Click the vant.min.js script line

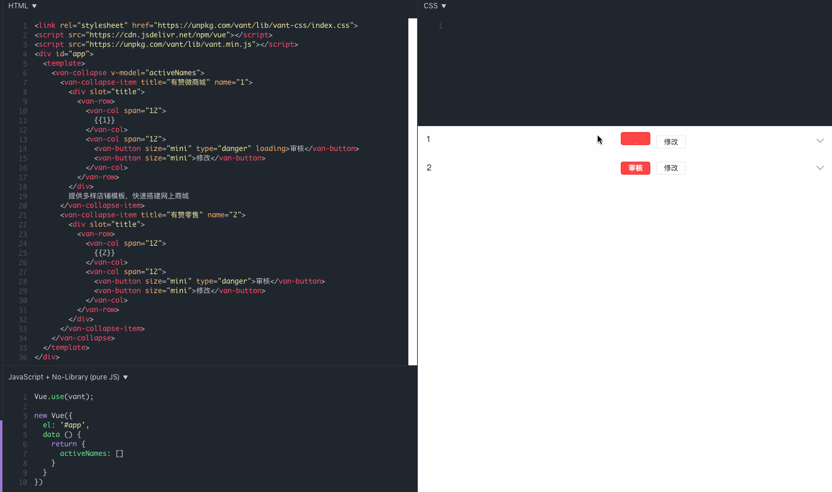[x=166, y=44]
